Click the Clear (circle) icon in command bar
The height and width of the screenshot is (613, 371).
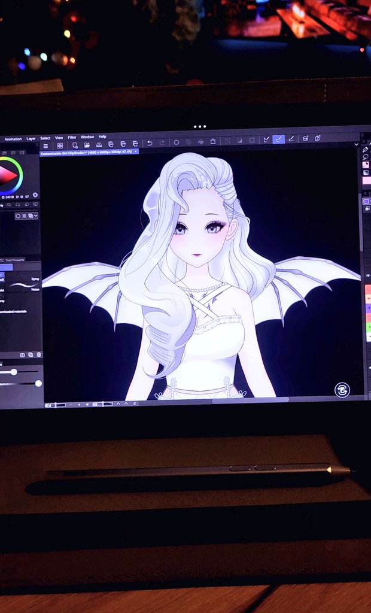coord(177,142)
